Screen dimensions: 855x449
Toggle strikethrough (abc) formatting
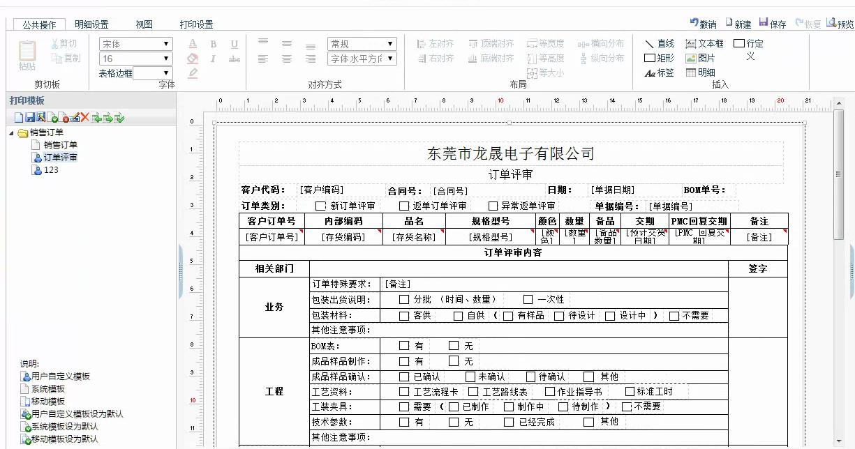[x=235, y=59]
